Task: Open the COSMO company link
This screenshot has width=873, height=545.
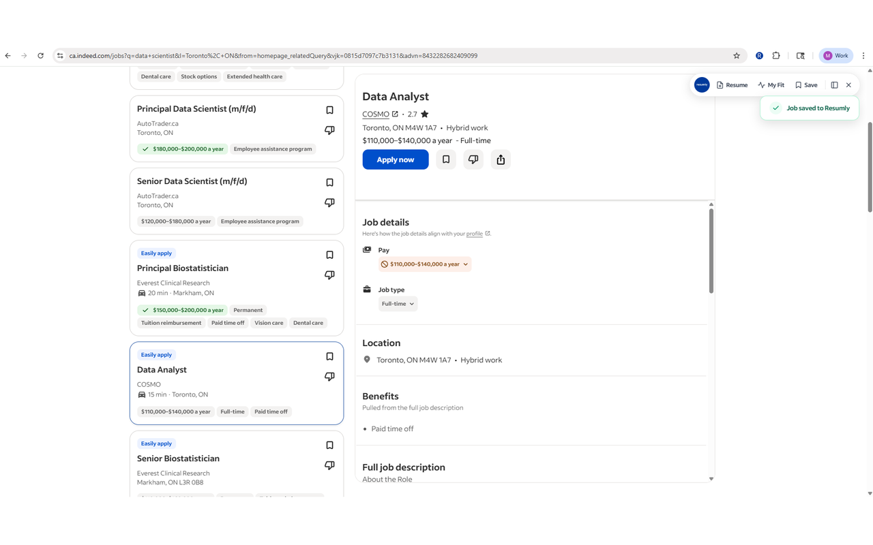Action: (380, 114)
